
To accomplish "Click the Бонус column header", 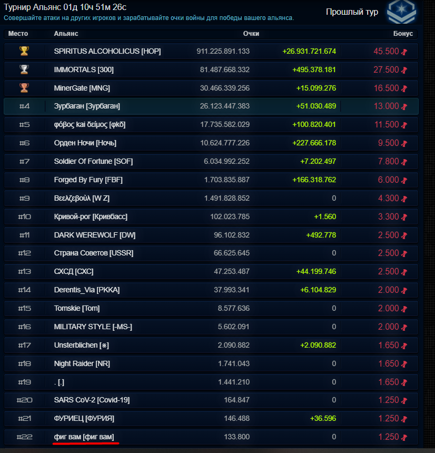I will (x=403, y=34).
